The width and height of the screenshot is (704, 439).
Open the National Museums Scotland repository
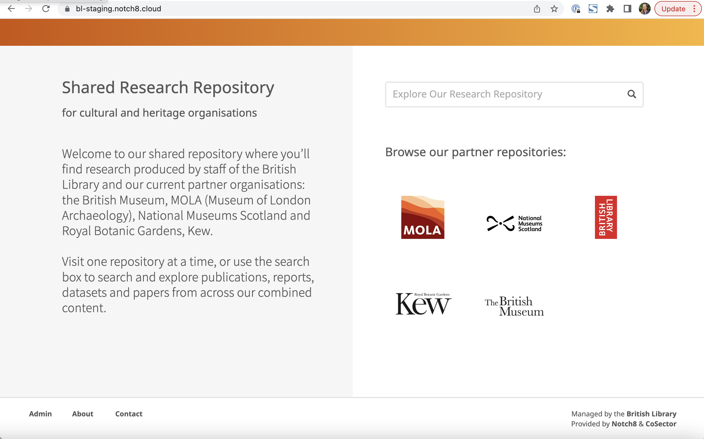[x=514, y=223]
